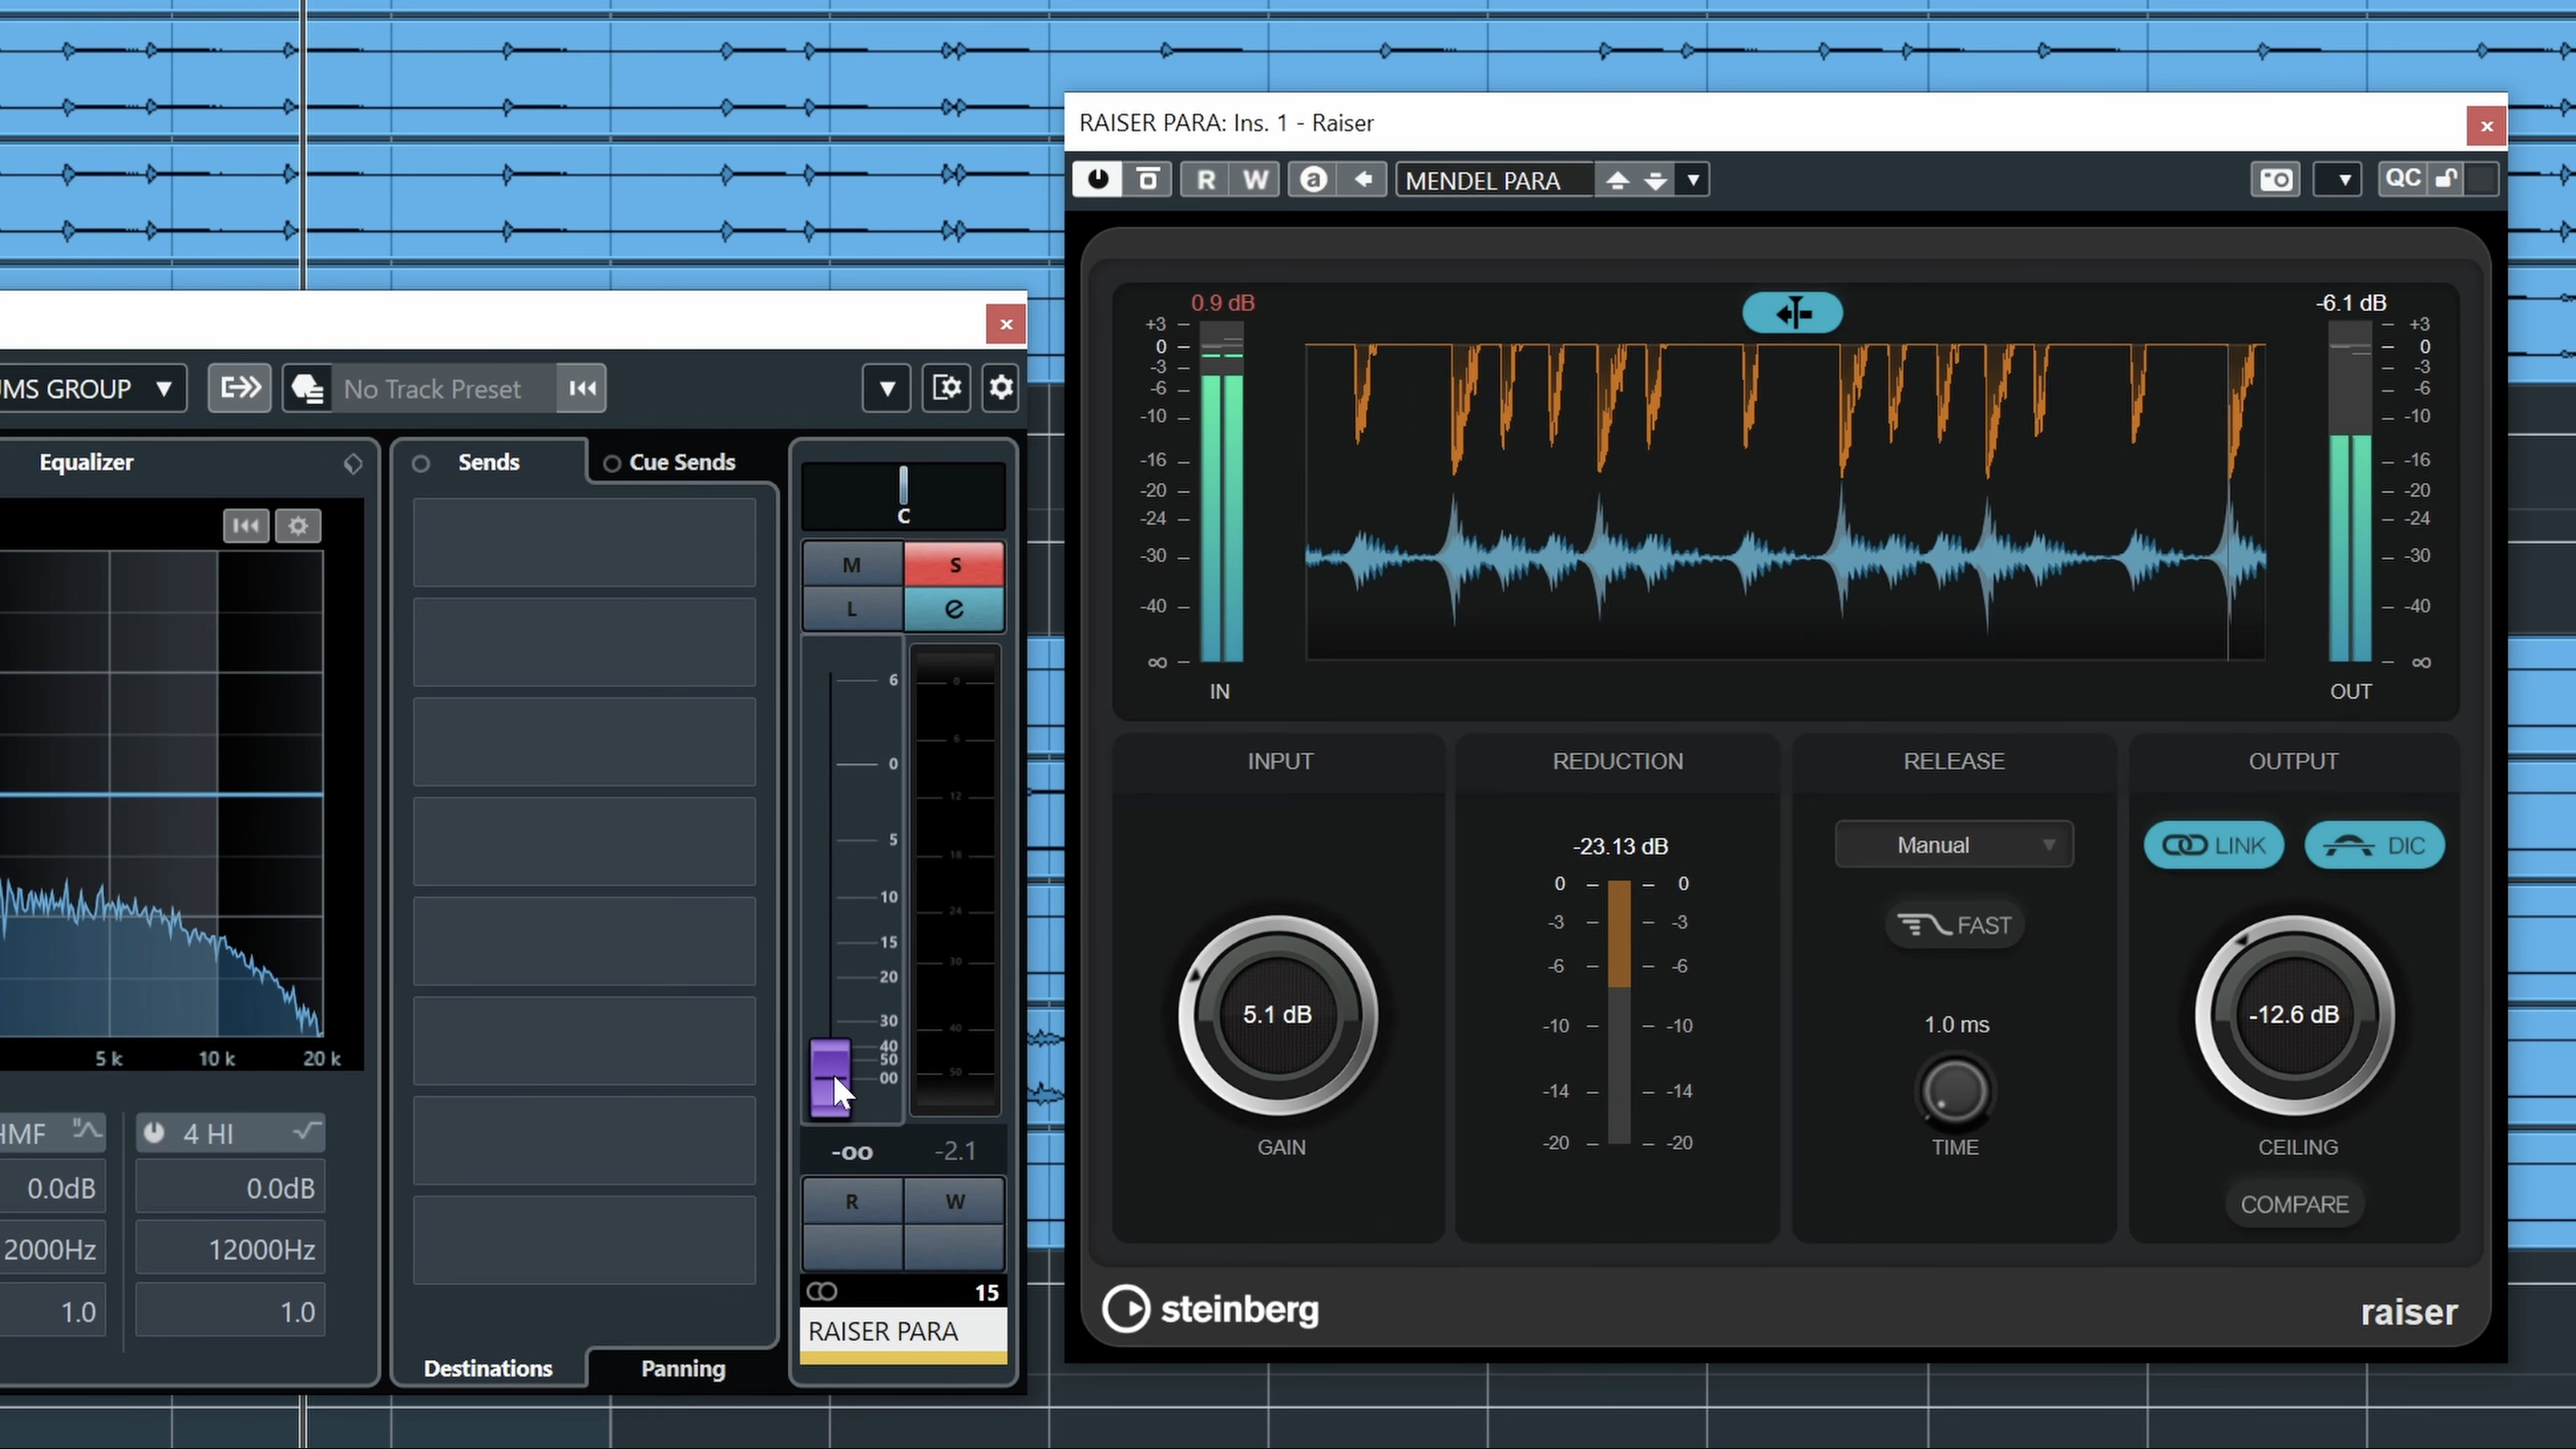Expand the MS GROUP dropdown arrow

[164, 388]
